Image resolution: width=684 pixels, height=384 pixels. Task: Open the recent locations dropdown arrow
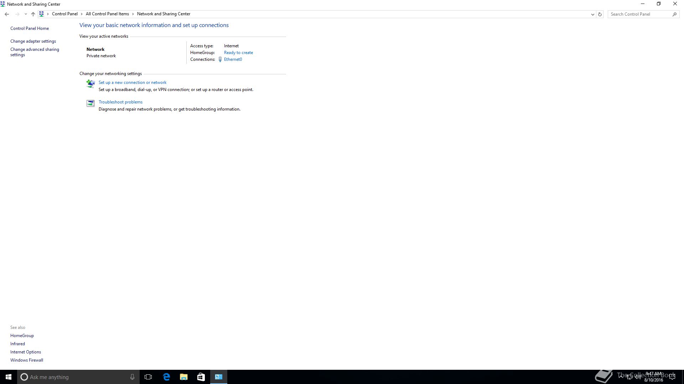click(26, 14)
